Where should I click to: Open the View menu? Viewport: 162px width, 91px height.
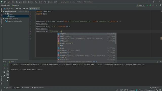pos(13,2)
